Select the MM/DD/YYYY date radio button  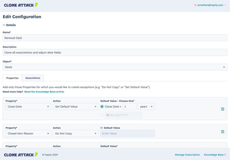point(102,115)
